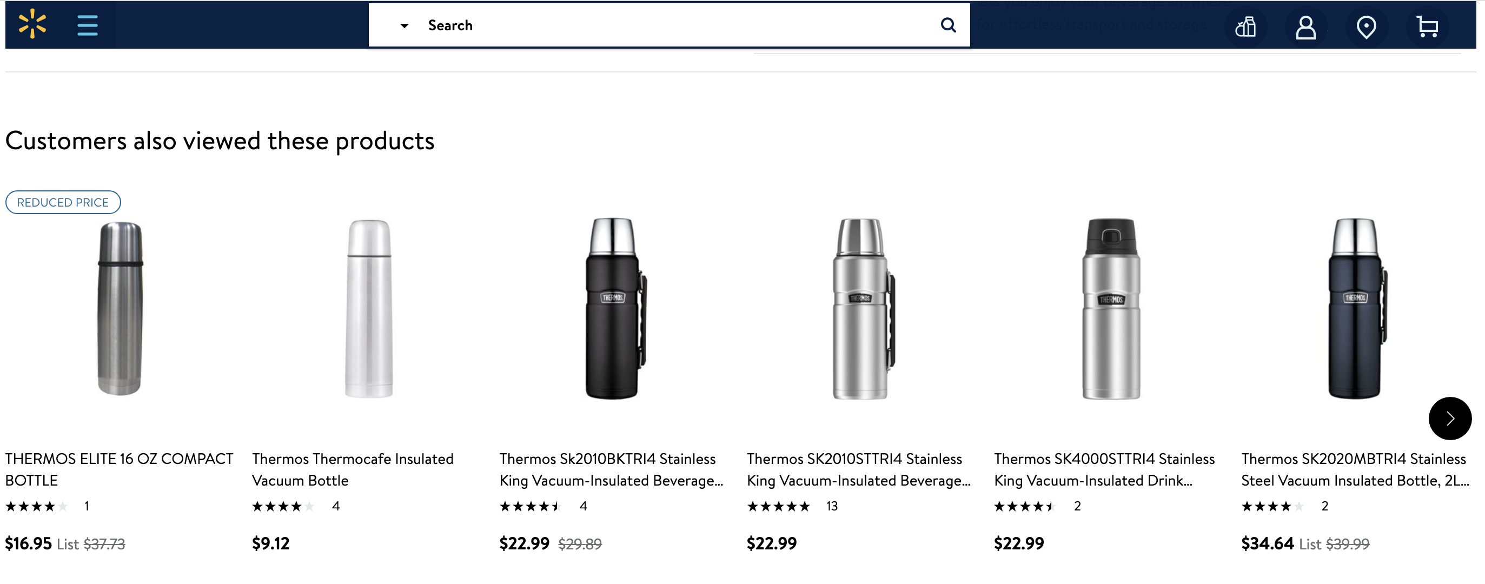Type in the Search field
The width and height of the screenshot is (1485, 584).
663,25
